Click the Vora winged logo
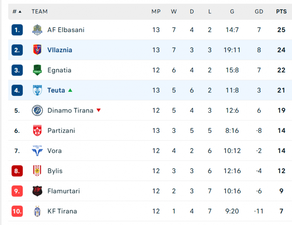 tap(37, 151)
